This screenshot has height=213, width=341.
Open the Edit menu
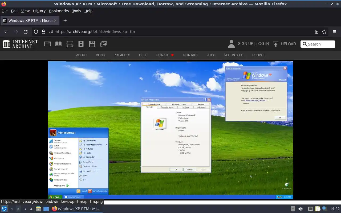(14, 11)
